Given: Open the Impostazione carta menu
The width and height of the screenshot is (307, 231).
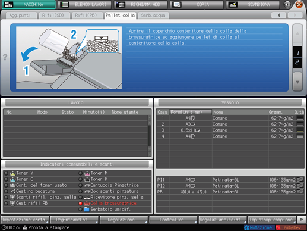Looking at the screenshot, I should [x=25, y=220].
